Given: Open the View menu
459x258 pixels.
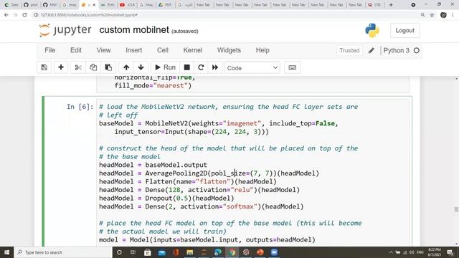Looking at the screenshot, I should click(103, 50).
